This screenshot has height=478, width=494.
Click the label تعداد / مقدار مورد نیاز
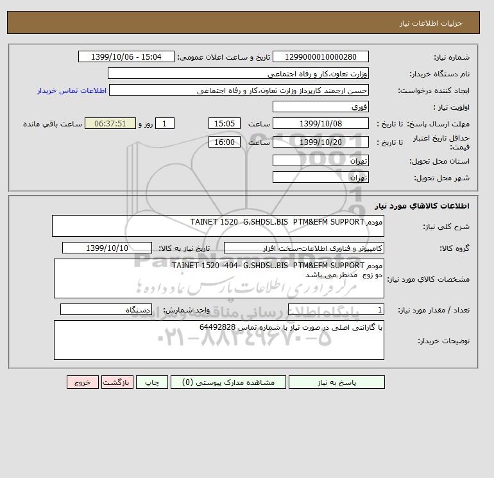[434, 310]
